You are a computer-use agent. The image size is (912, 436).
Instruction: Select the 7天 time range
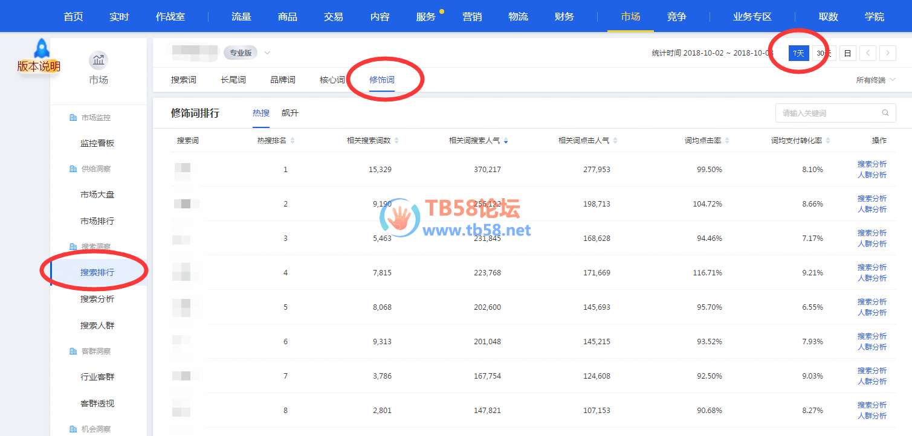pyautogui.click(x=798, y=53)
